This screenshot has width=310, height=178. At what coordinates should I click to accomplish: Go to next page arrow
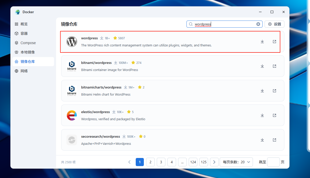pyautogui.click(x=214, y=162)
